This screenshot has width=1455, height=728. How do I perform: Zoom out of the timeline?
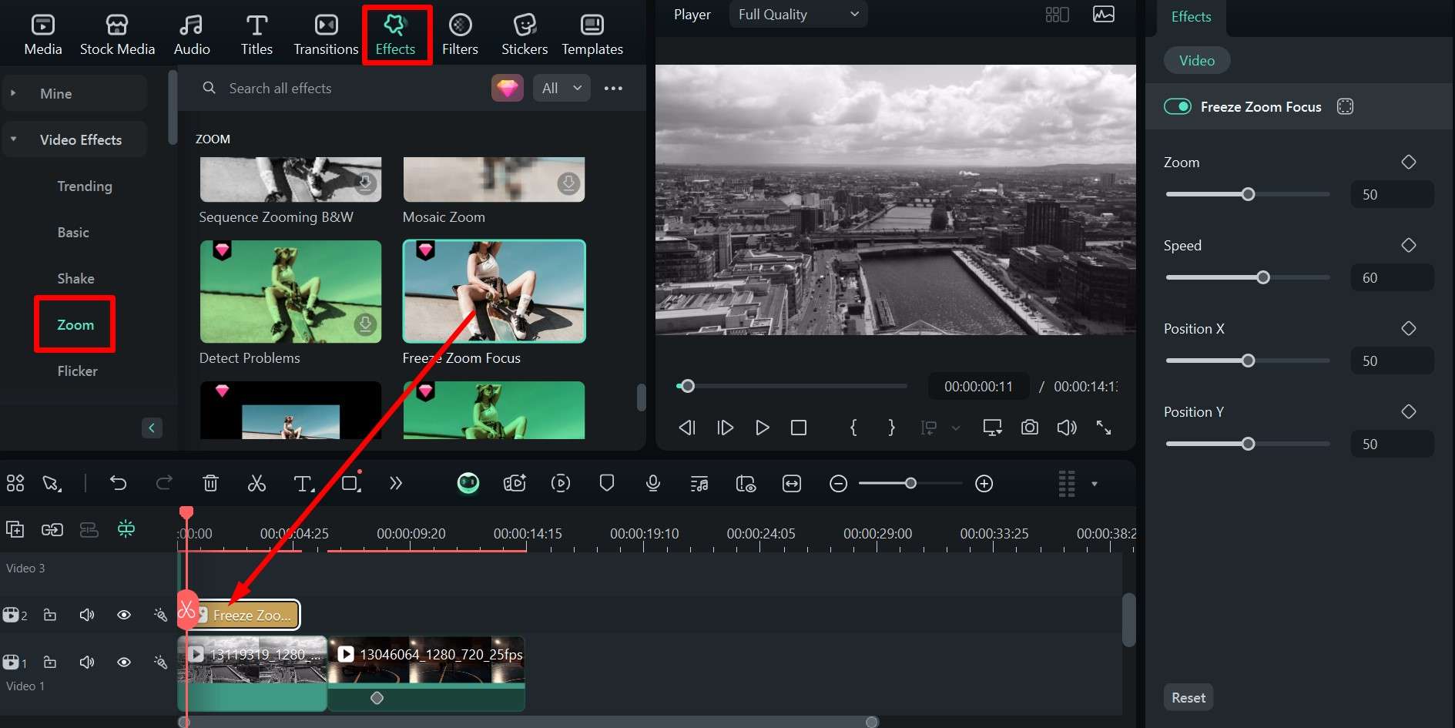tap(839, 483)
